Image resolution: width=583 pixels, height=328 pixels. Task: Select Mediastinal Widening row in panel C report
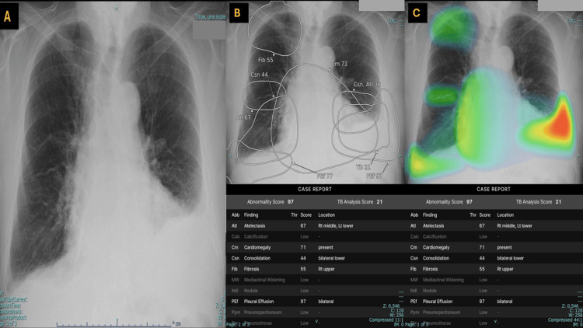[494, 280]
